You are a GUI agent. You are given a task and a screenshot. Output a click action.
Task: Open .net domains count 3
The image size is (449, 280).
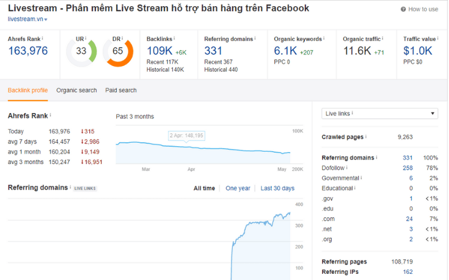(x=411, y=229)
